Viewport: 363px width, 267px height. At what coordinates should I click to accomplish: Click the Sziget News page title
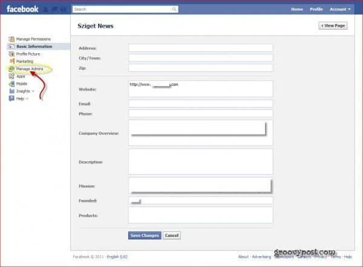(x=96, y=26)
